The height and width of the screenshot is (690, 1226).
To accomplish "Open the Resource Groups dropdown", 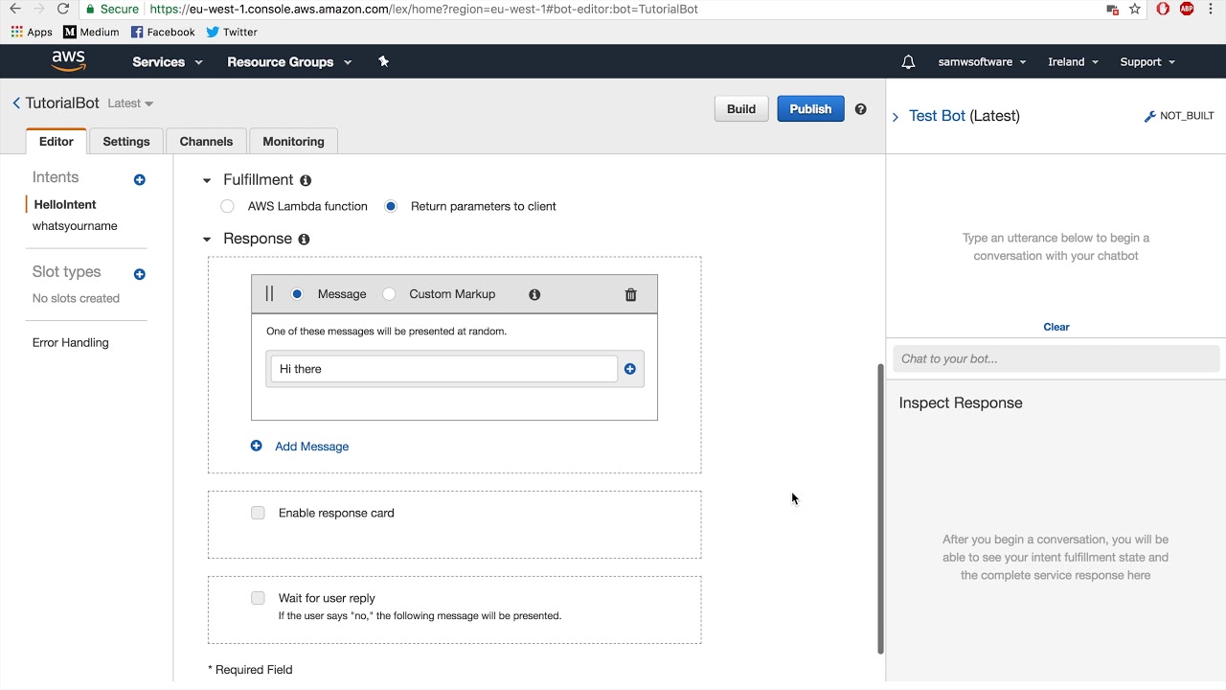I will [289, 61].
